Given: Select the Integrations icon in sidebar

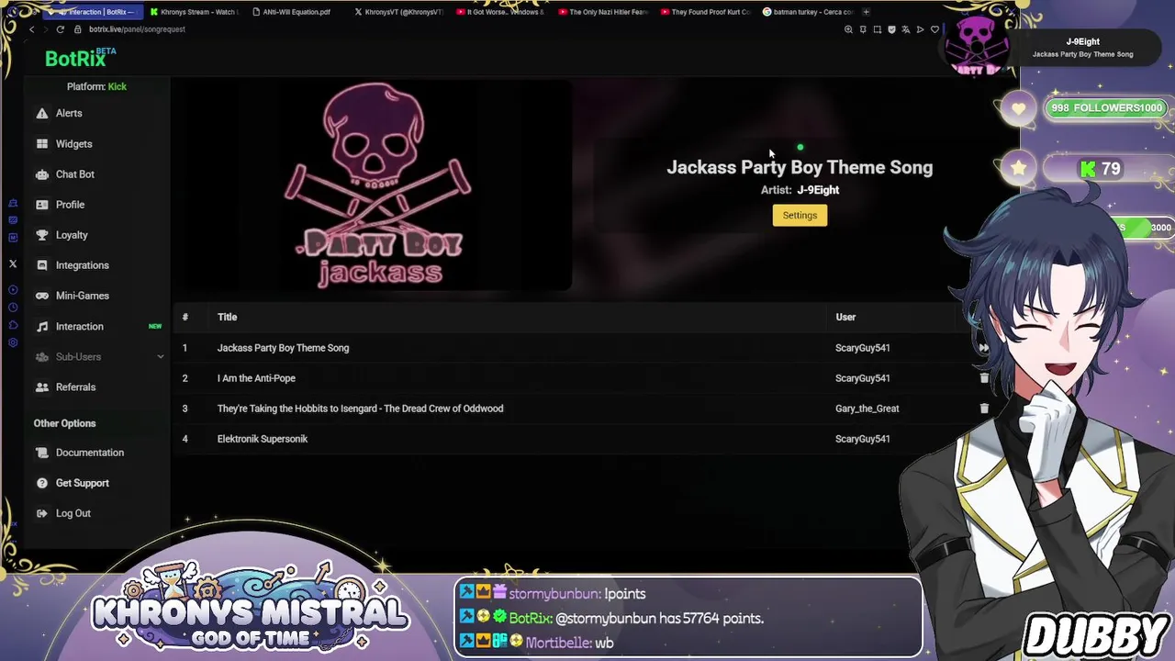Looking at the screenshot, I should pos(42,265).
